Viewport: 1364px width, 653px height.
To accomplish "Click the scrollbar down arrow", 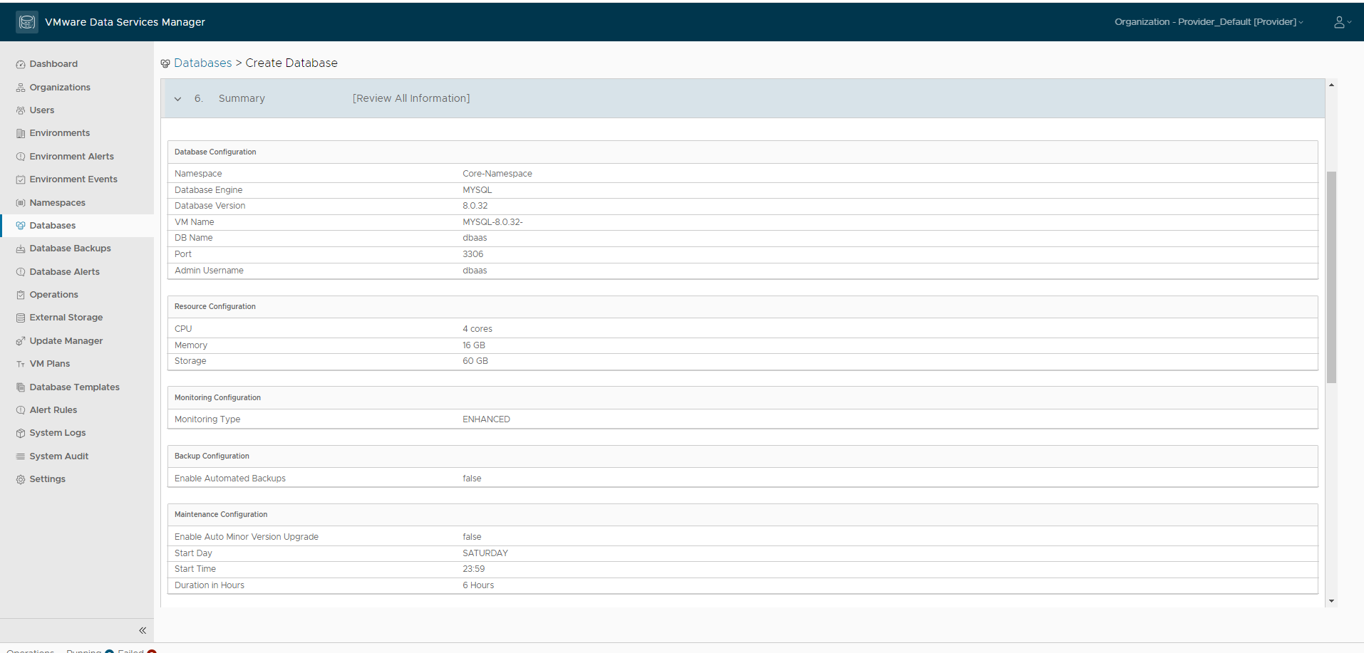I will click(1331, 601).
